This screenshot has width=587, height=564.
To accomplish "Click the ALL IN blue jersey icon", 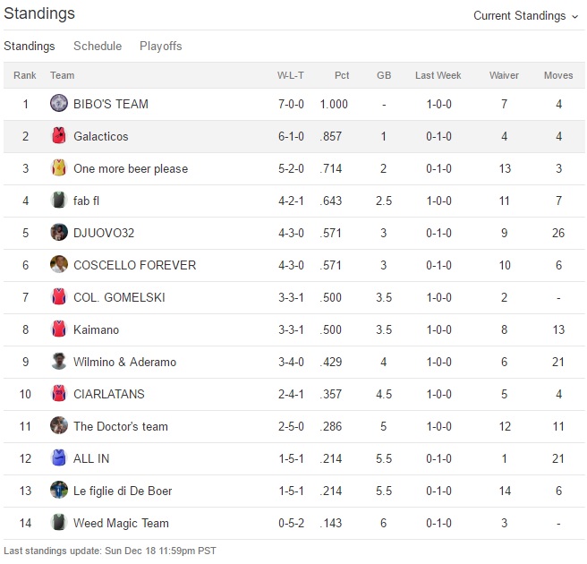I will (59, 458).
